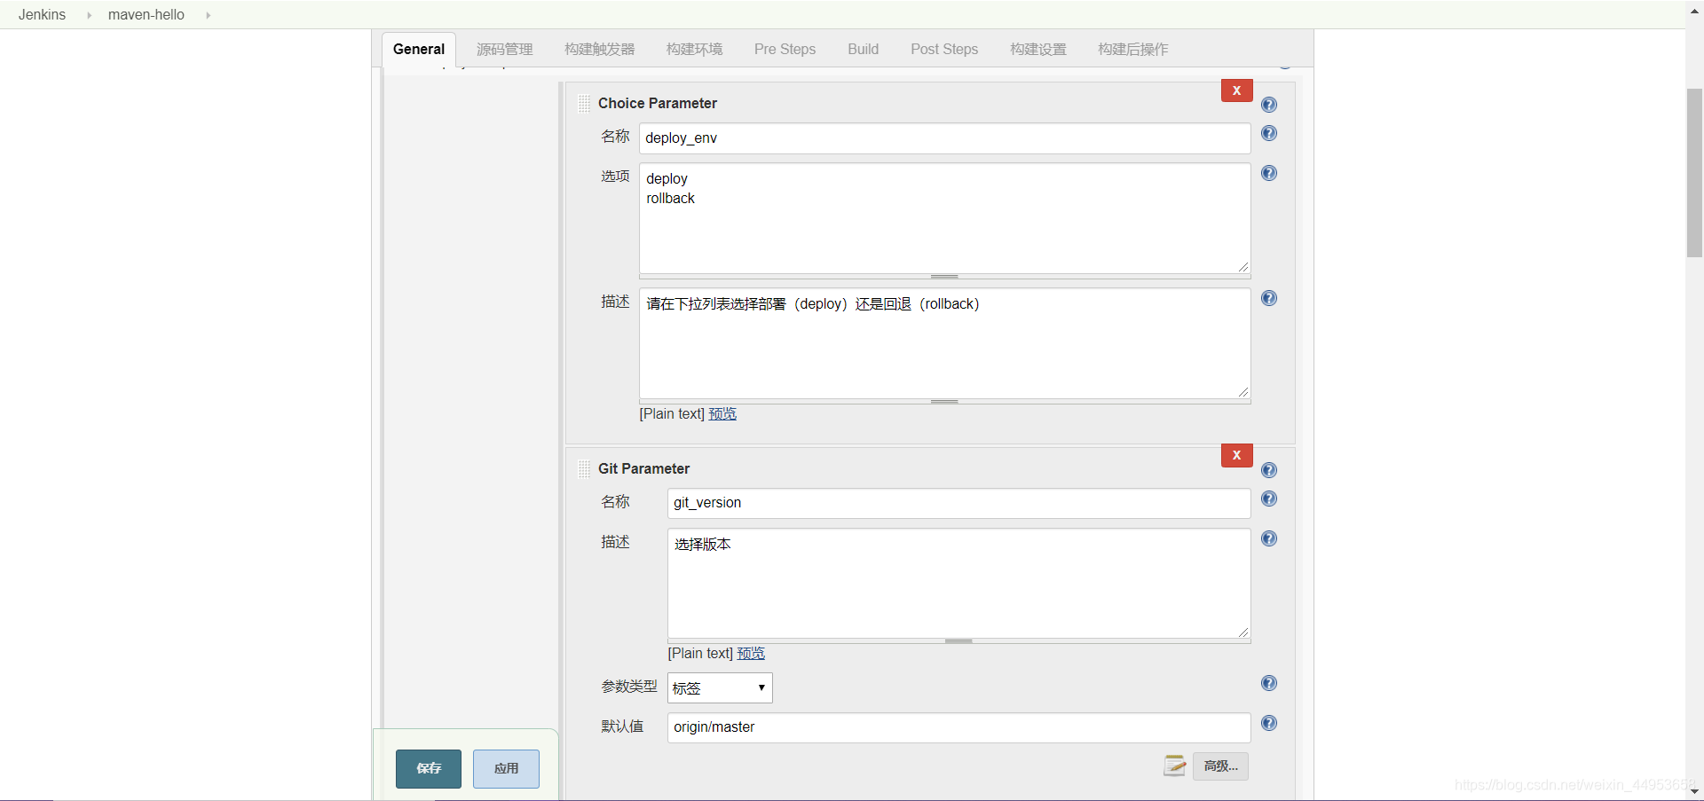Switch to the 构建设置 tab
This screenshot has height=801, width=1704.
tap(1038, 50)
